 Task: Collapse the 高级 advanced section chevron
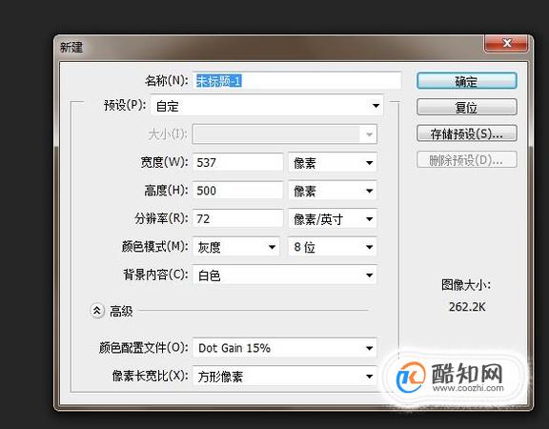pyautogui.click(x=97, y=311)
